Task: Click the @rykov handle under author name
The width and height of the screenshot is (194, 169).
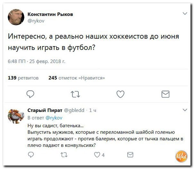Action: (x=36, y=21)
